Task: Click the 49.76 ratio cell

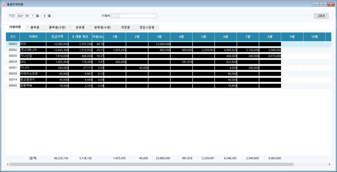Action: (98, 44)
